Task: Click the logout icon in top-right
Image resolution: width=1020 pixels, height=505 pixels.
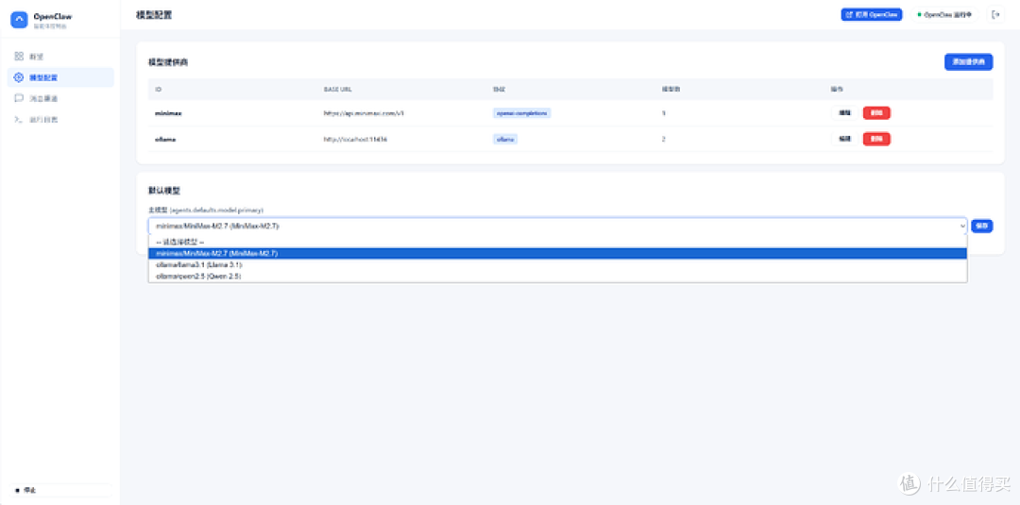Action: coord(995,14)
